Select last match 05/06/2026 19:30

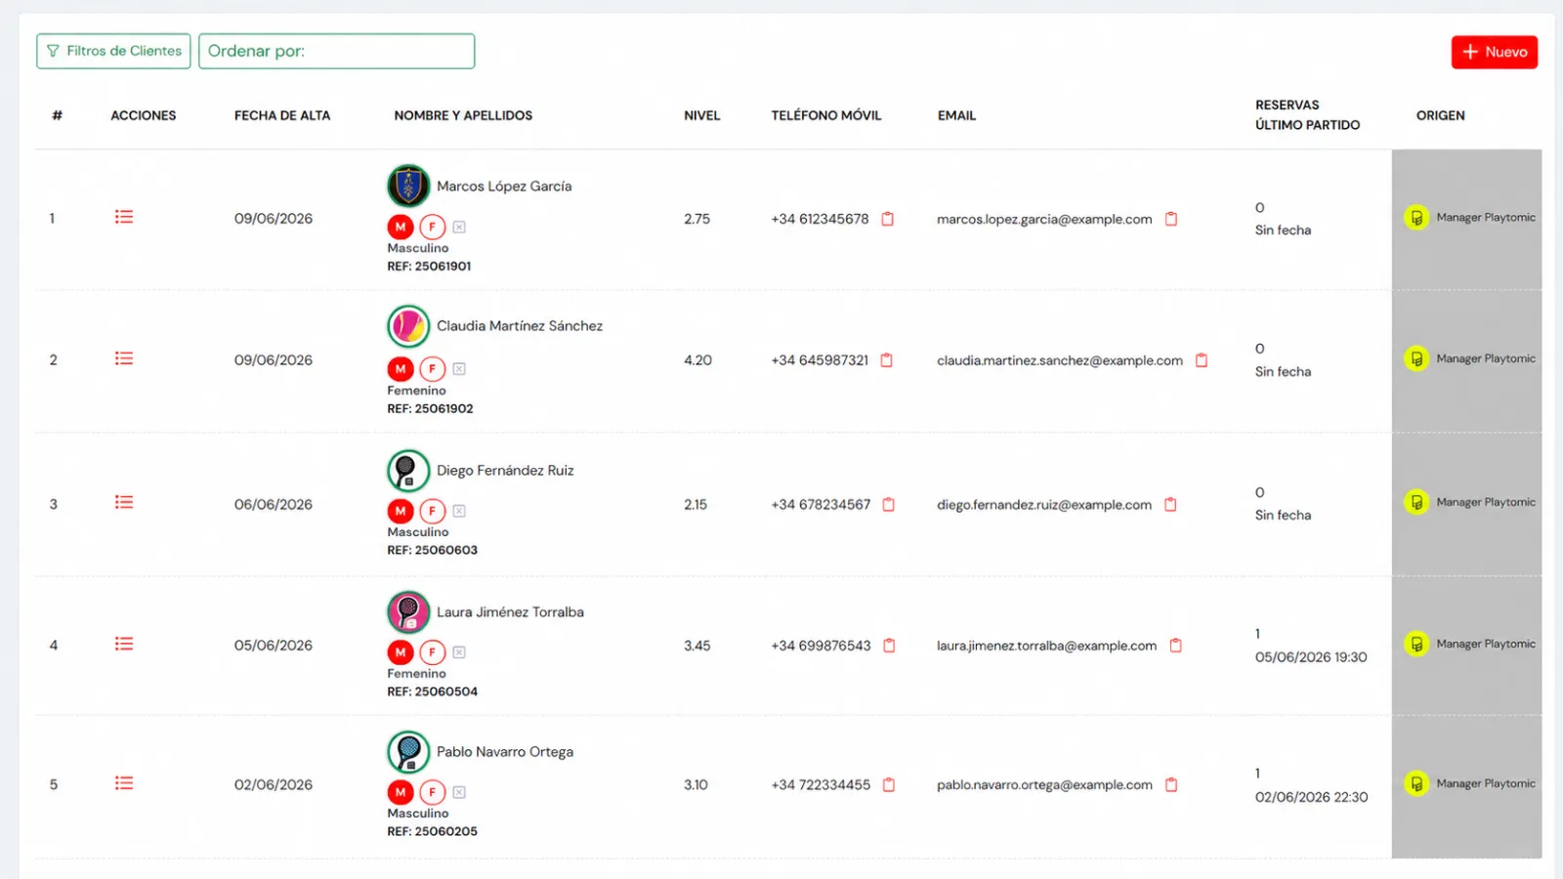tap(1311, 657)
